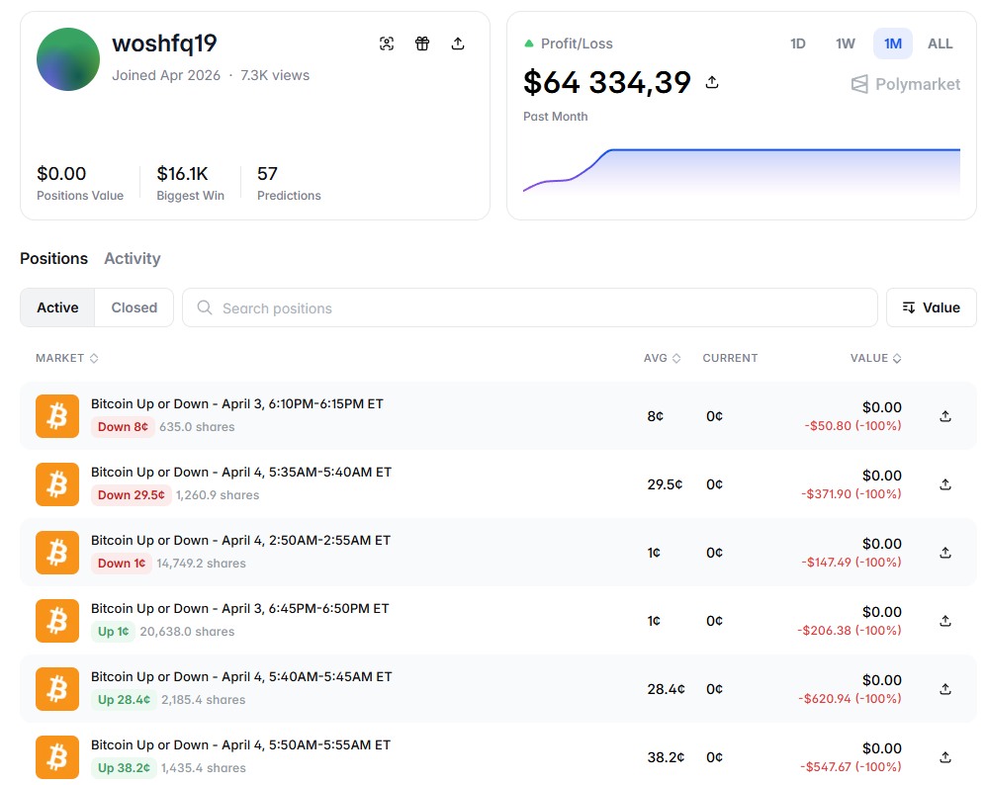The height and width of the screenshot is (785, 987).
Task: Select the 1D time range
Action: 798,44
